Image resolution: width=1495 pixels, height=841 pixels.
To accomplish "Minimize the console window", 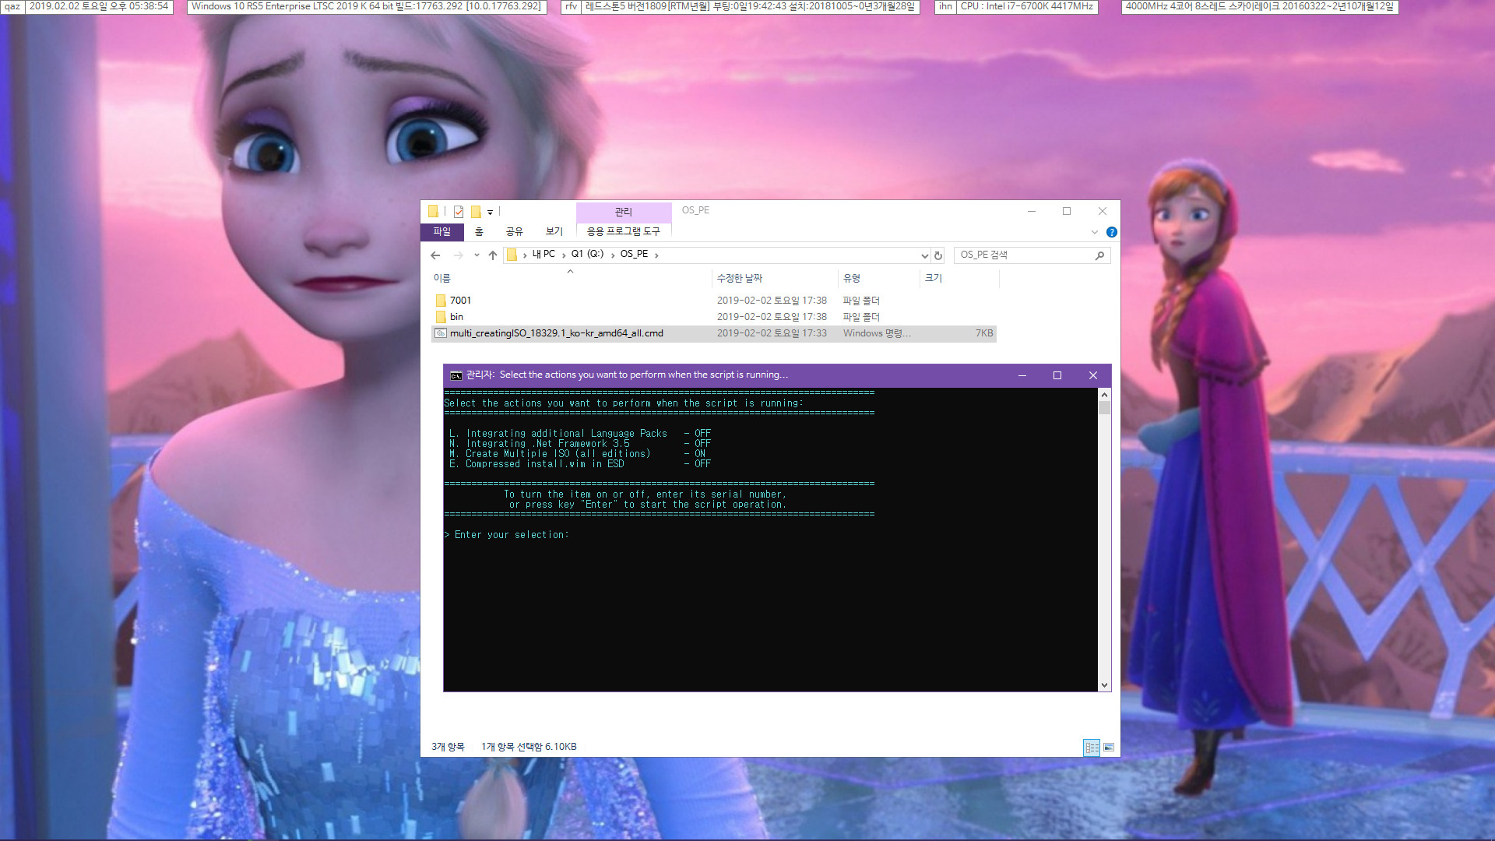I will point(1022,375).
